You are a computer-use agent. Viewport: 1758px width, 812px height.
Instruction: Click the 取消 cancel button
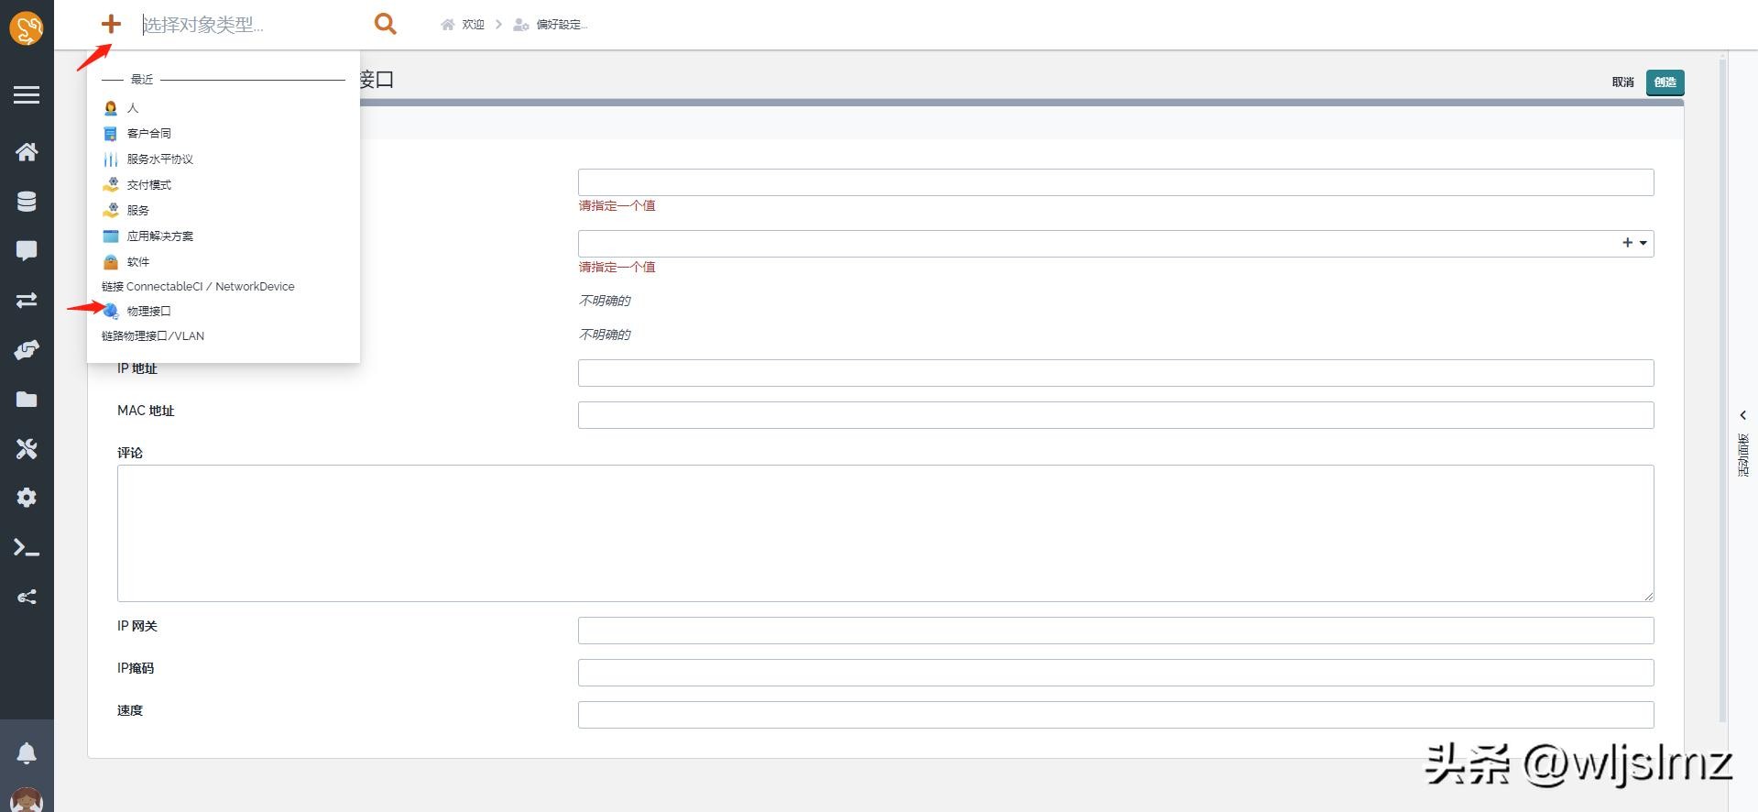click(1622, 82)
